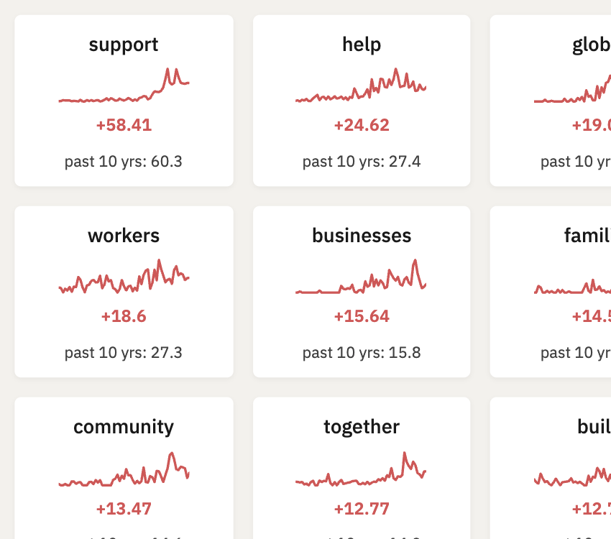The width and height of the screenshot is (611, 539).
Task: Select the +24.62 change value
Action: pyautogui.click(x=362, y=125)
